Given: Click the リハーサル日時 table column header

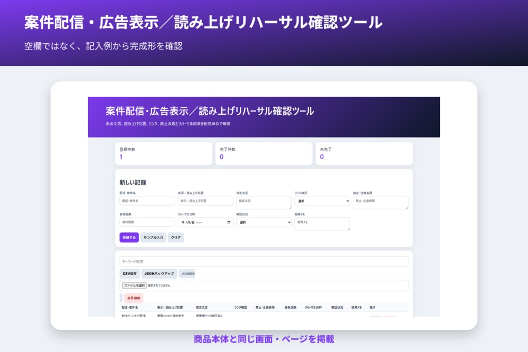Looking at the screenshot, I should pos(313,307).
